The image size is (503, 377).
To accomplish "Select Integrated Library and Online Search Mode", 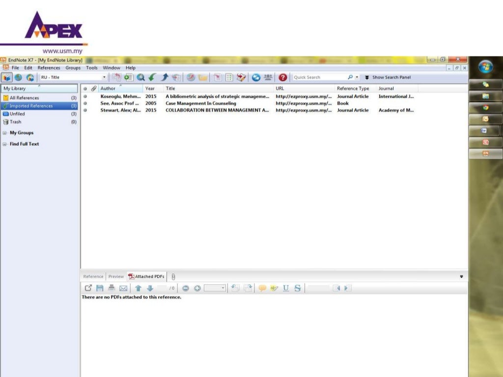I will (30, 77).
